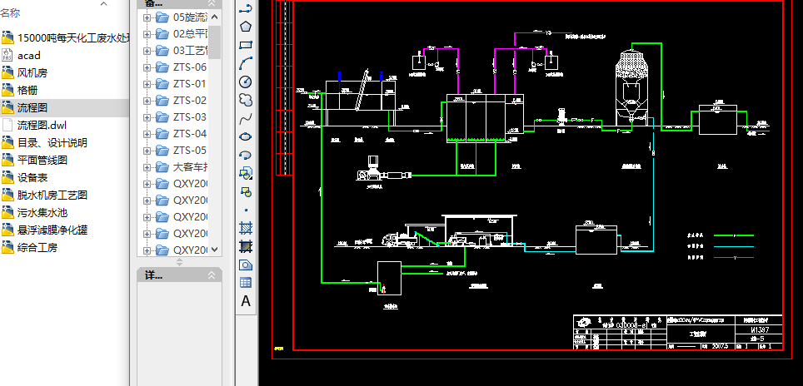803x386 pixels.
Task: Select the Spline draw tool
Action: [x=246, y=119]
